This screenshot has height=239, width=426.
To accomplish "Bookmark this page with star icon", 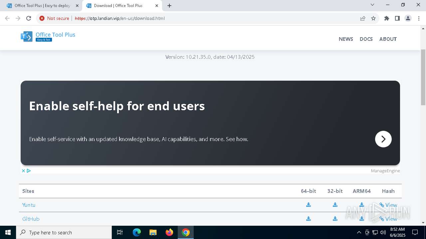I will 373,18.
